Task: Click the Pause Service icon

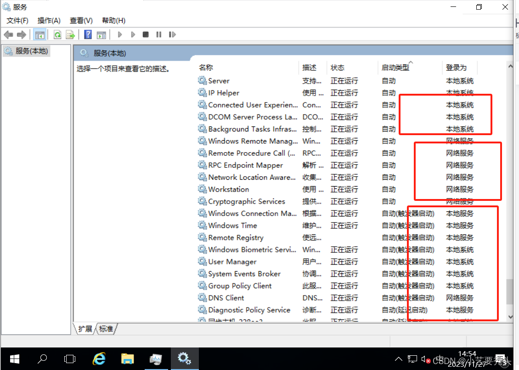Action: [159, 34]
